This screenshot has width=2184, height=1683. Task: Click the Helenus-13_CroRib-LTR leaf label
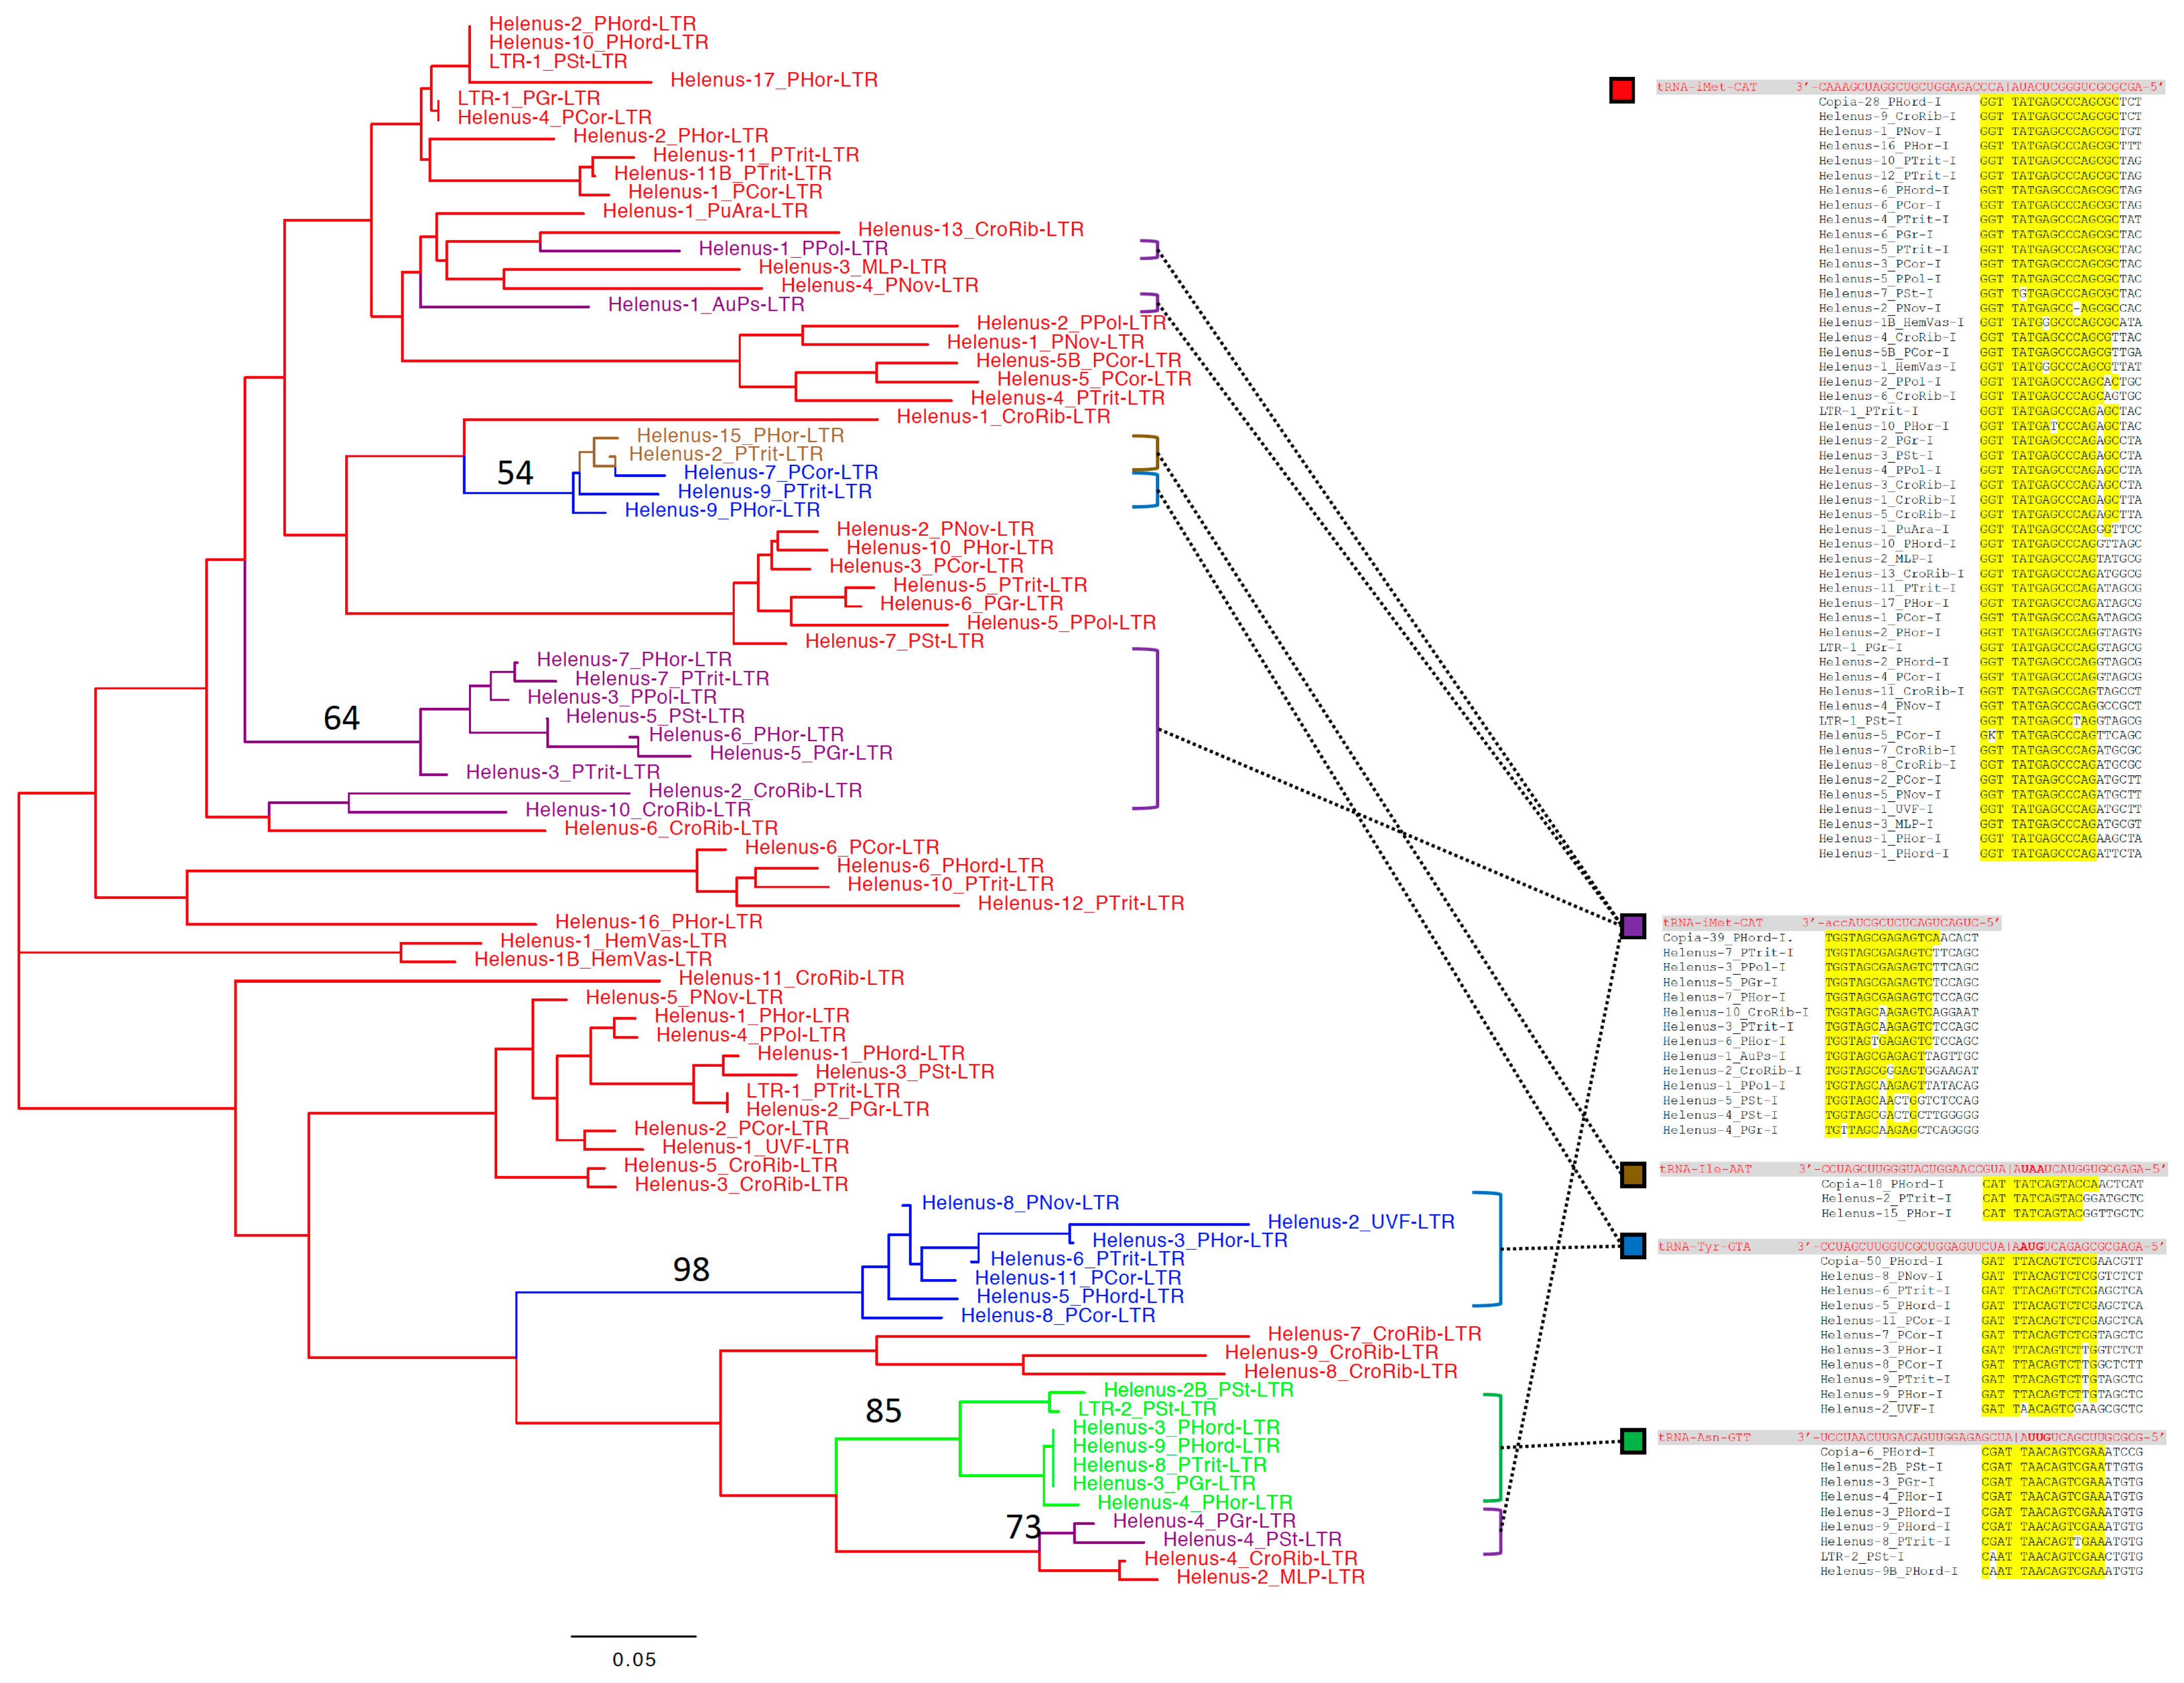point(970,229)
